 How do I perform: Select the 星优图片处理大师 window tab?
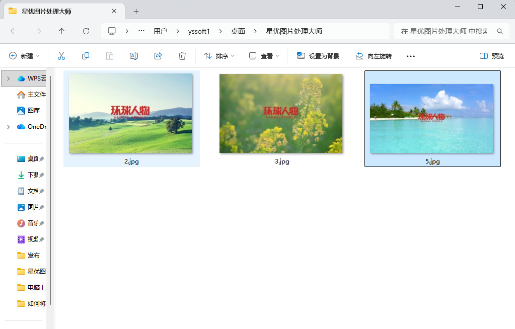64,12
